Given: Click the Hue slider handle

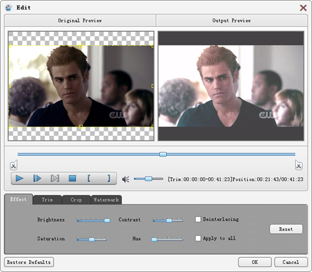Looking at the screenshot, I should pos(154,240).
